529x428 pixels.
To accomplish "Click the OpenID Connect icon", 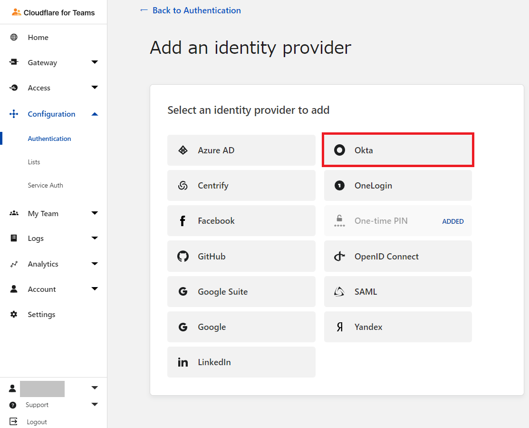I will 339,257.
